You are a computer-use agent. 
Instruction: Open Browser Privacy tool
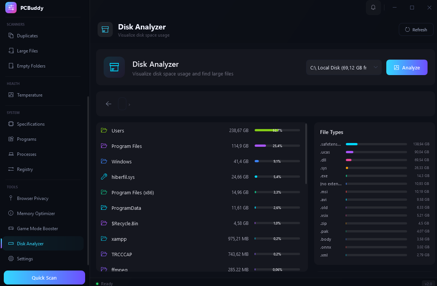point(33,198)
